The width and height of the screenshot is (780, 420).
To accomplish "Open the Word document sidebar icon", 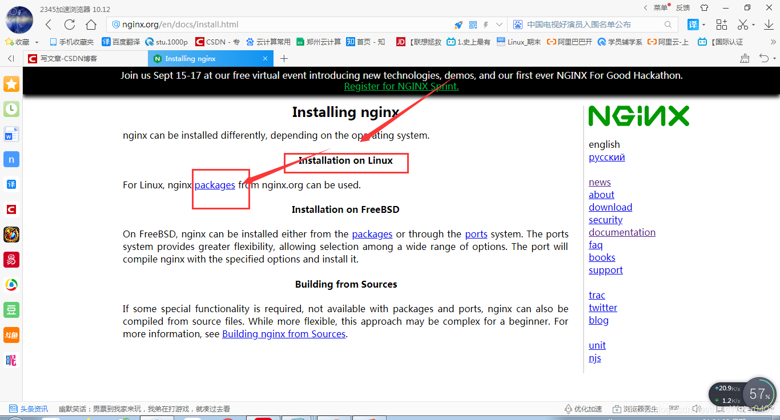I will 11,135.
